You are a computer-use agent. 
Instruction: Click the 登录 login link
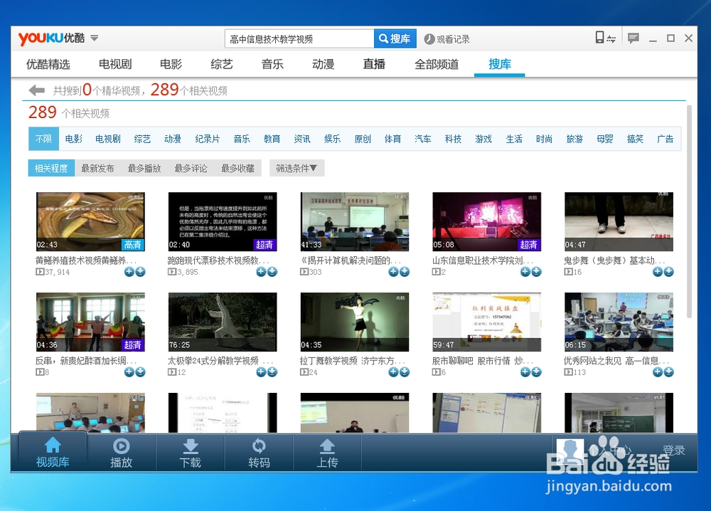tap(673, 451)
